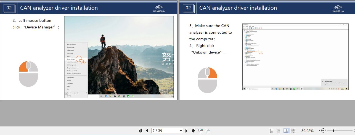Image resolution: width=355 pixels, height=135 pixels.
Task: Click the HANGCHA logo on right slide
Action: 338,9
